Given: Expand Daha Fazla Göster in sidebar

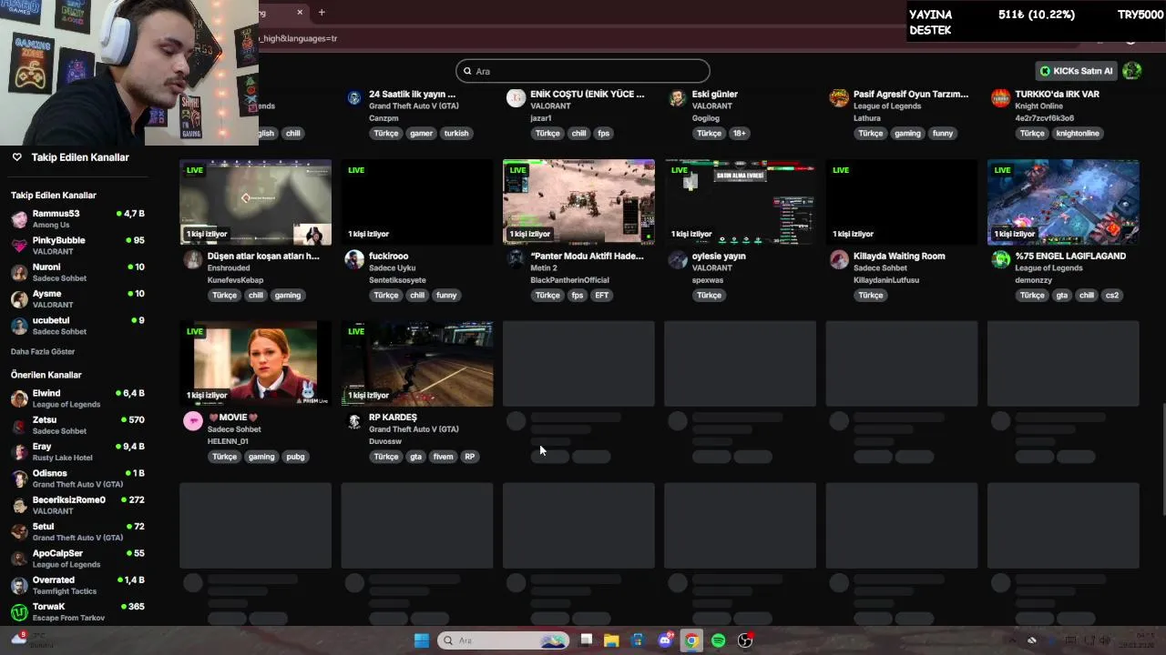Looking at the screenshot, I should pos(43,351).
